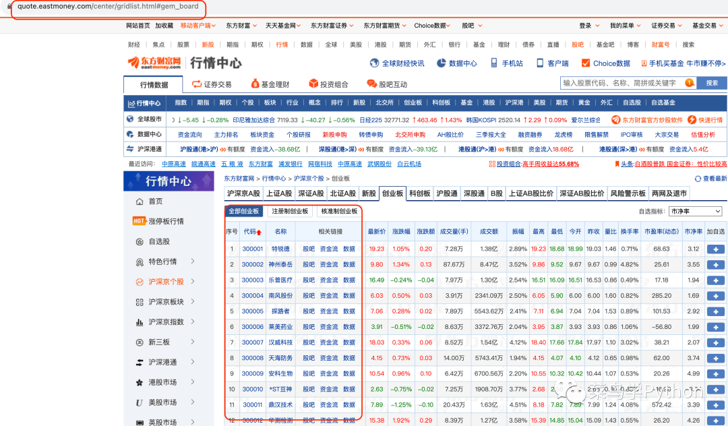Expand the 港股市场 sidebar section
This screenshot has width=728, height=426.
pos(192,382)
